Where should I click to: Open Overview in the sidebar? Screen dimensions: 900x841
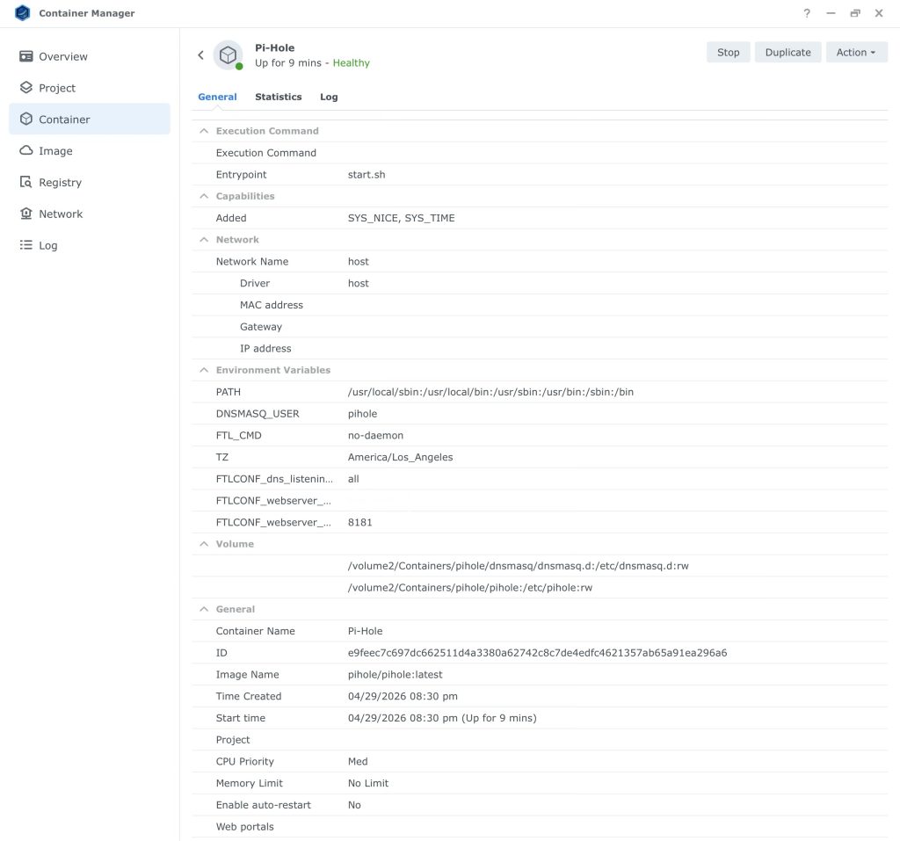[90, 56]
